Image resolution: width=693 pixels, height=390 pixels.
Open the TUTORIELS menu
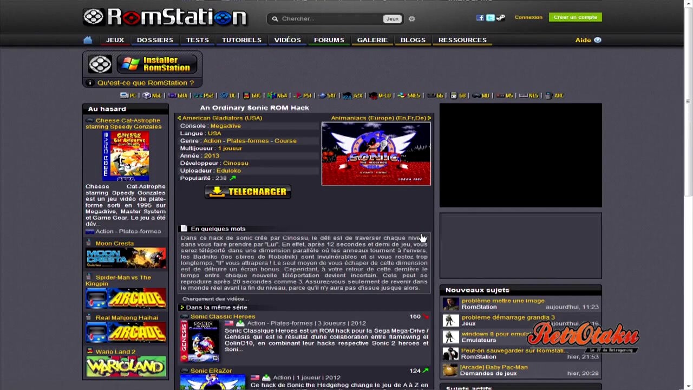coord(241,40)
